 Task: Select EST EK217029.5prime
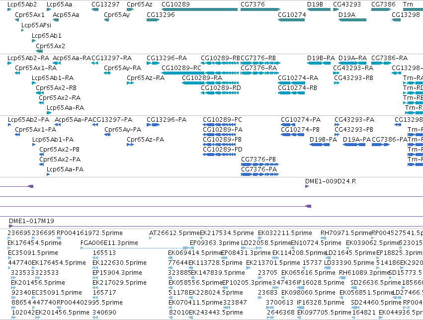click(95, 288)
